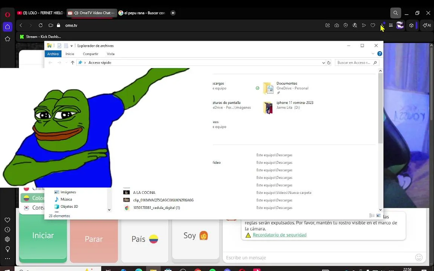Click the edit page pencil icon in toolbar
434x271 pixels.
pos(328,25)
